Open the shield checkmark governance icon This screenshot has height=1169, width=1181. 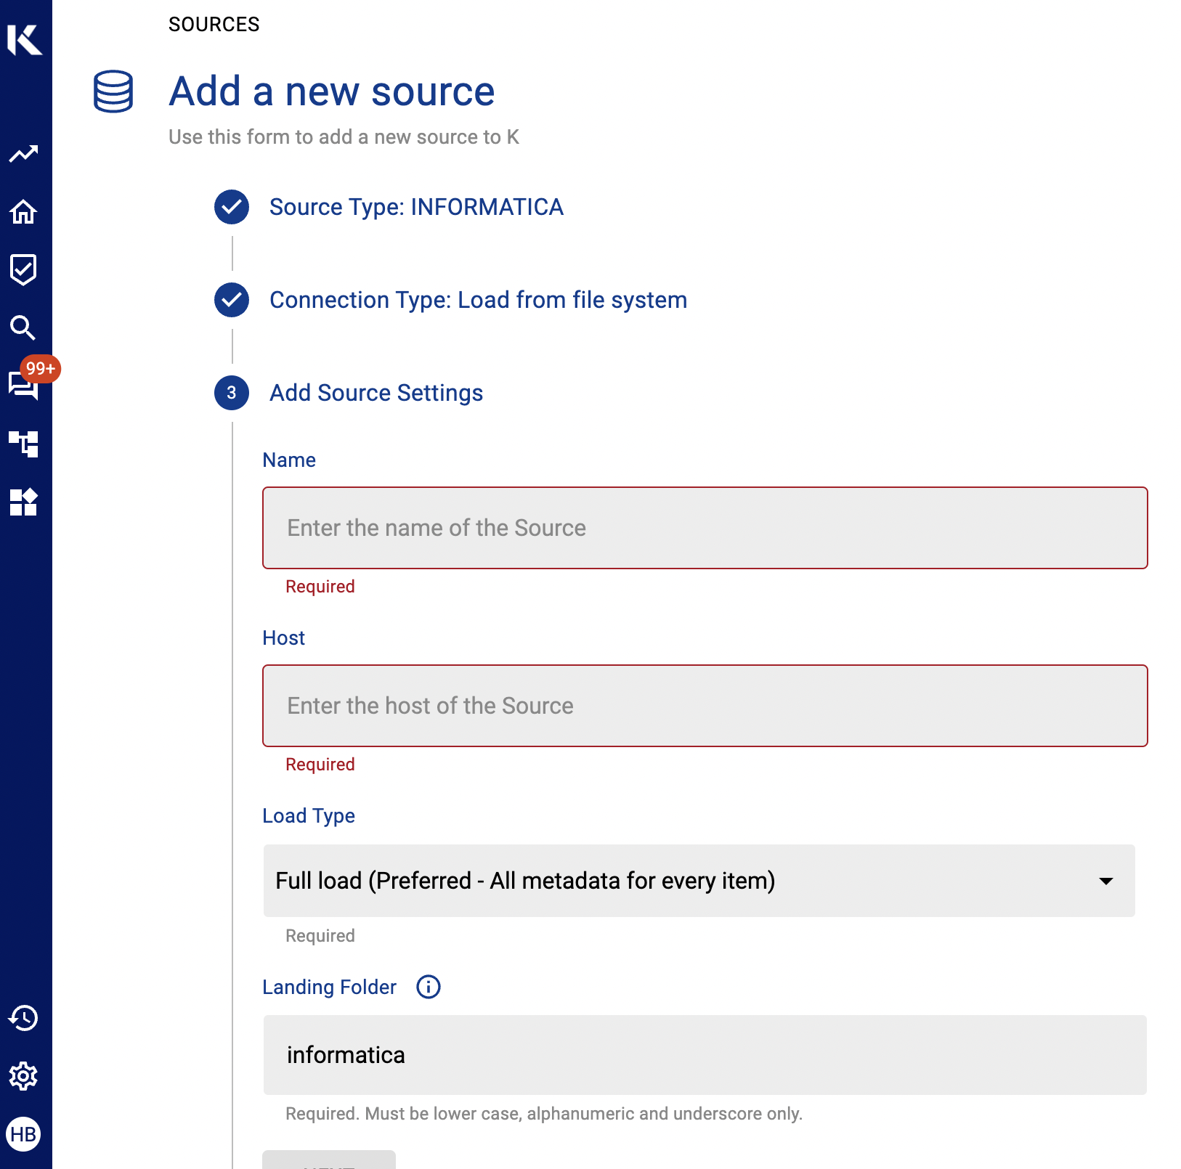pos(23,269)
